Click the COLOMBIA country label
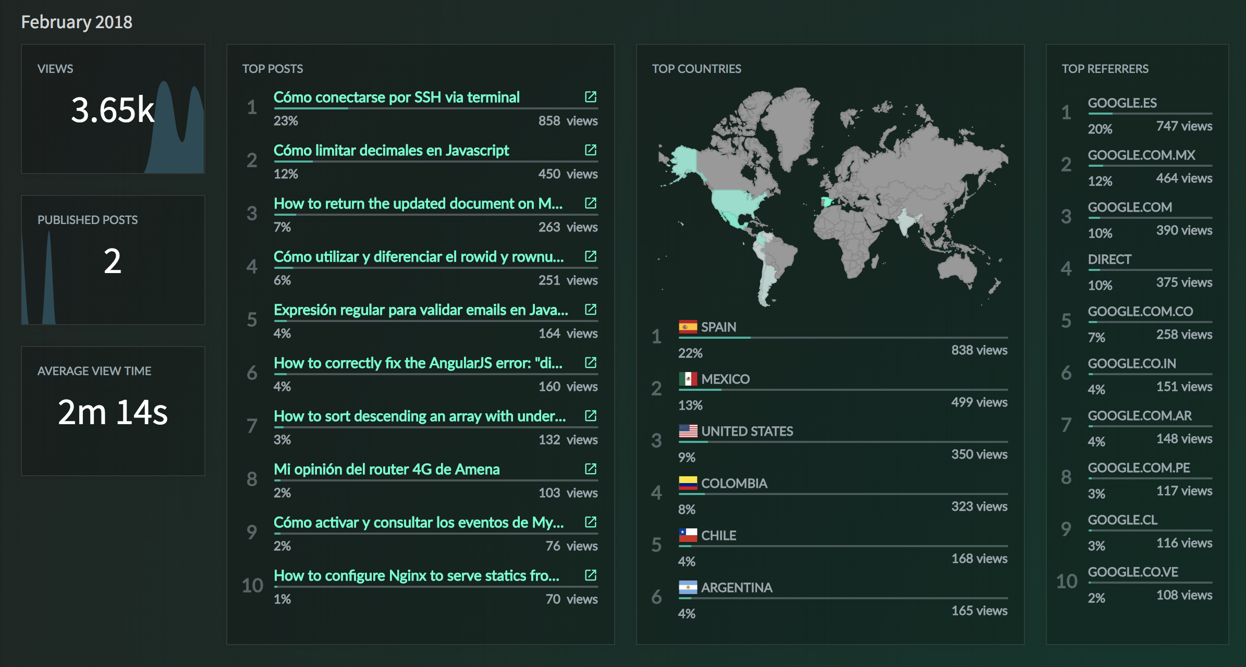 click(x=734, y=484)
